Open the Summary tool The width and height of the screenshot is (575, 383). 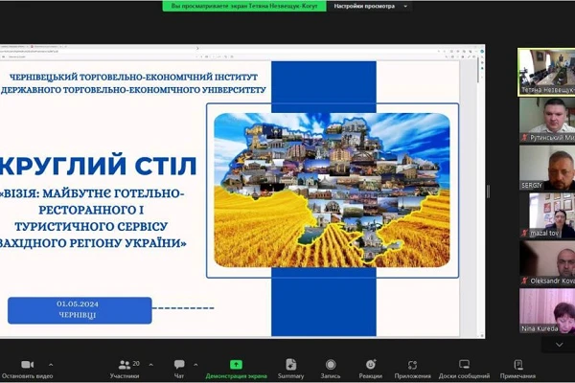tap(290, 365)
